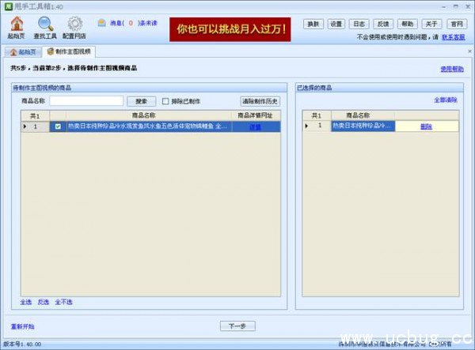Click the 换肤 skin button

coord(313,24)
